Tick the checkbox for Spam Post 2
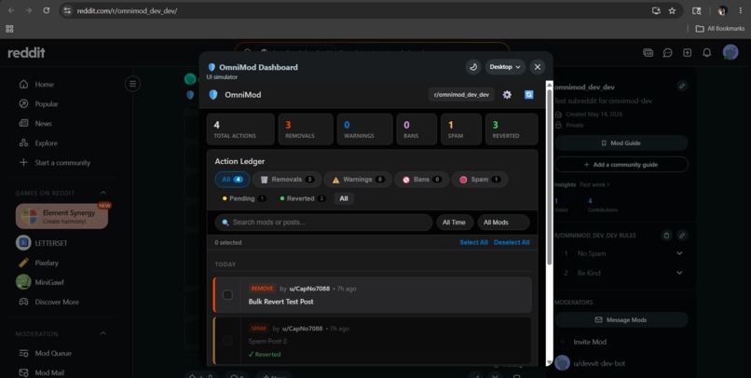 click(x=227, y=340)
